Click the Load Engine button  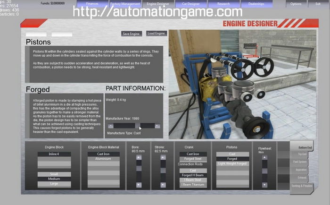[x=156, y=34]
